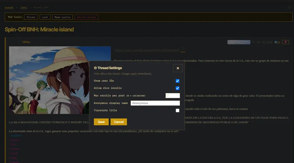Click the thread's anime image thumbnail

60,80
